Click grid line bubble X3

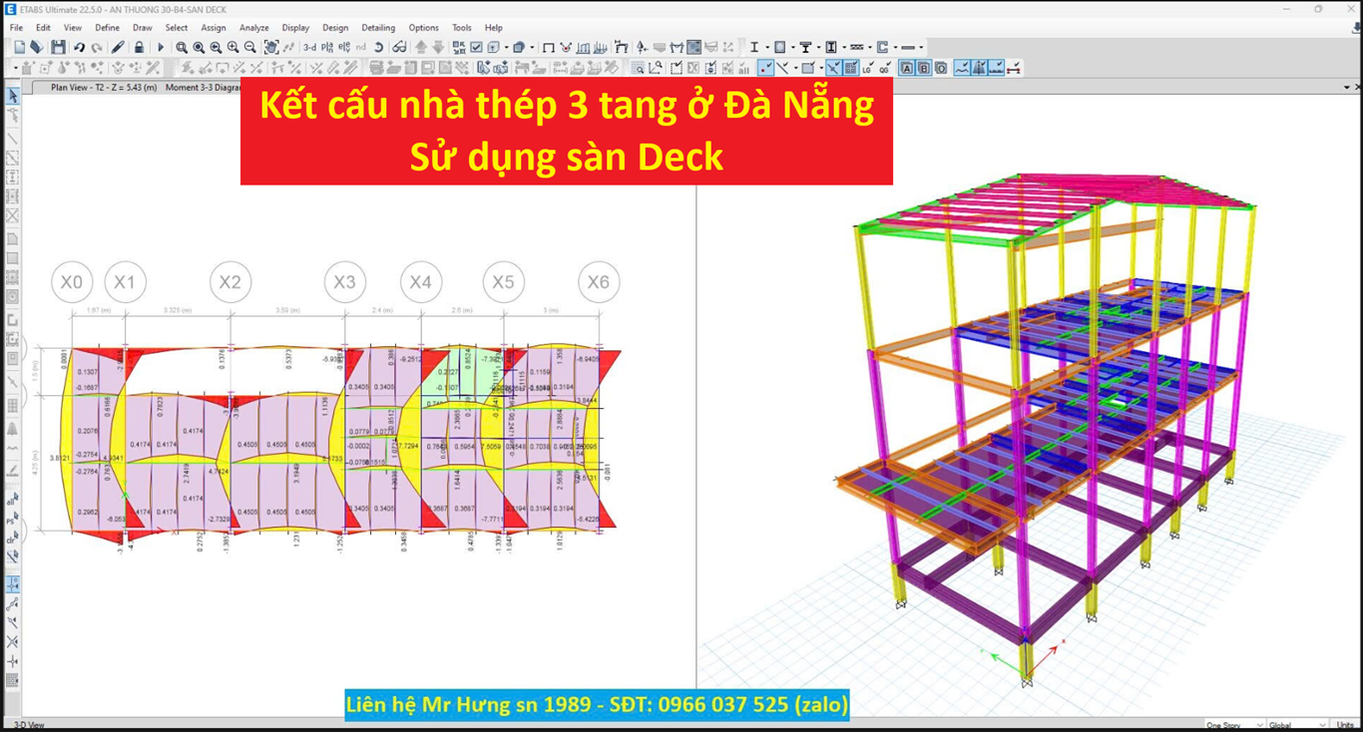[x=344, y=282]
